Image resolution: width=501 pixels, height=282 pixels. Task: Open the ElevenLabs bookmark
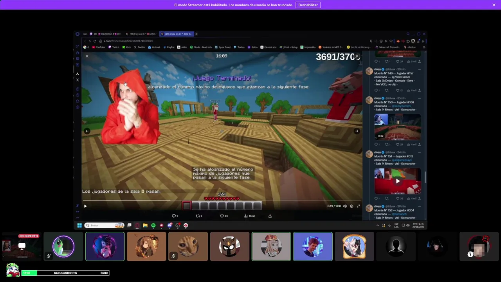pos(269,47)
